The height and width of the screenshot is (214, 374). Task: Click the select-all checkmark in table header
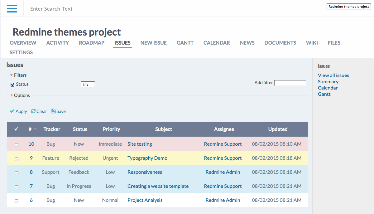(x=17, y=129)
